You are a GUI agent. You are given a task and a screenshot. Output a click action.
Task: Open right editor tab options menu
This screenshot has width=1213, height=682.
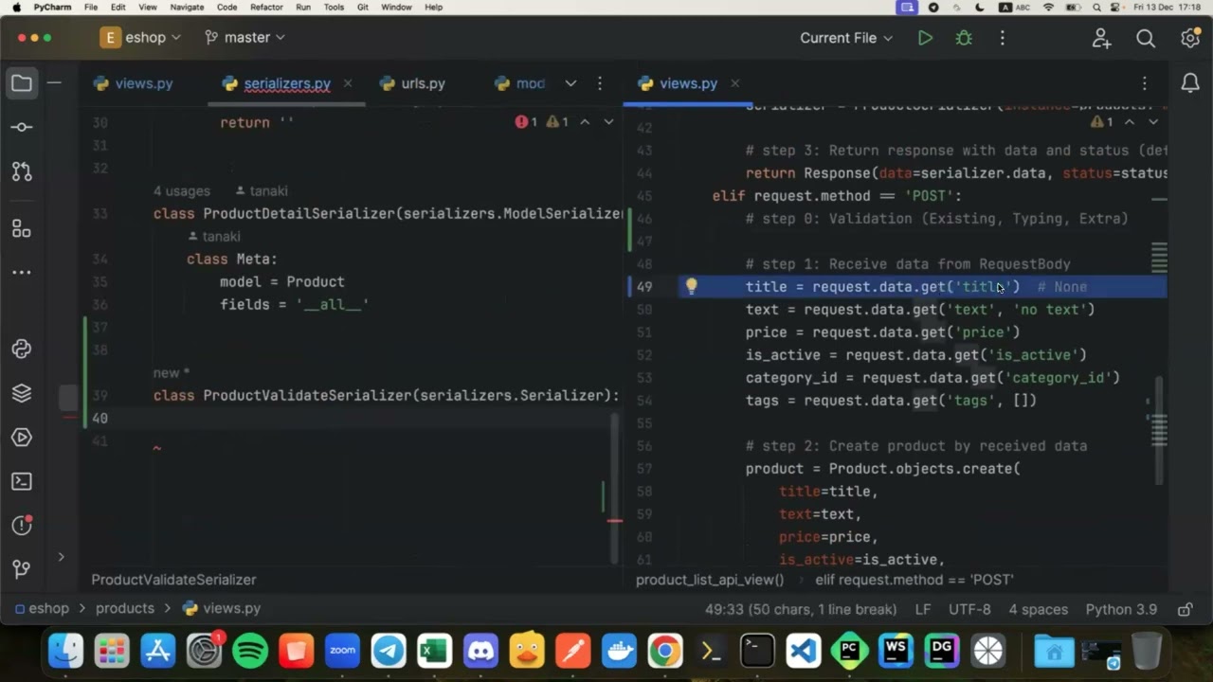[1144, 83]
